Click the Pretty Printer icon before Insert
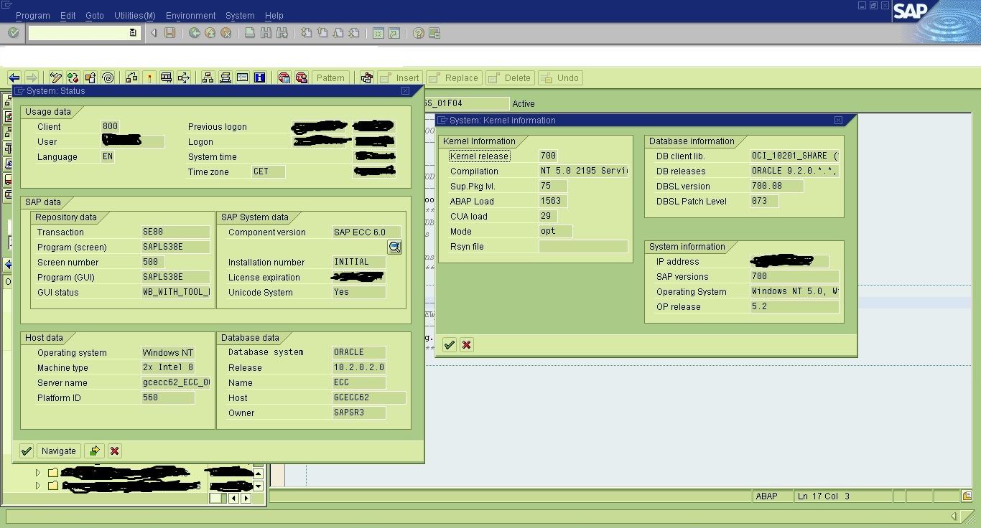The width and height of the screenshot is (981, 528). 367,78
